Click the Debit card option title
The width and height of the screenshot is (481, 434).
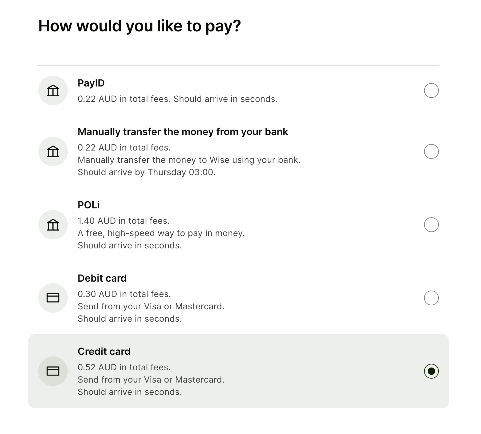coord(102,278)
